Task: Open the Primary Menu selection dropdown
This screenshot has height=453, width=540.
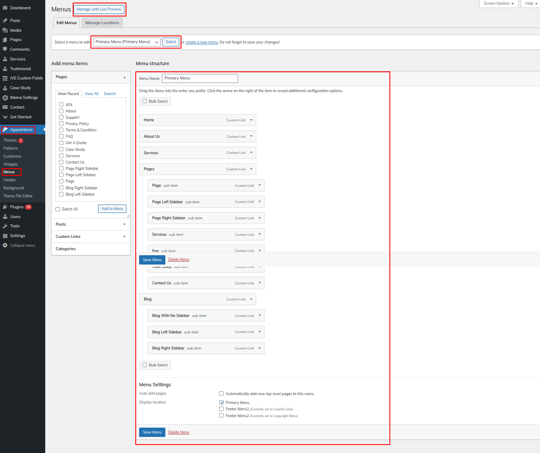Action: coord(127,42)
